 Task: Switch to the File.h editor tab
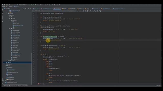[x=64, y=9]
